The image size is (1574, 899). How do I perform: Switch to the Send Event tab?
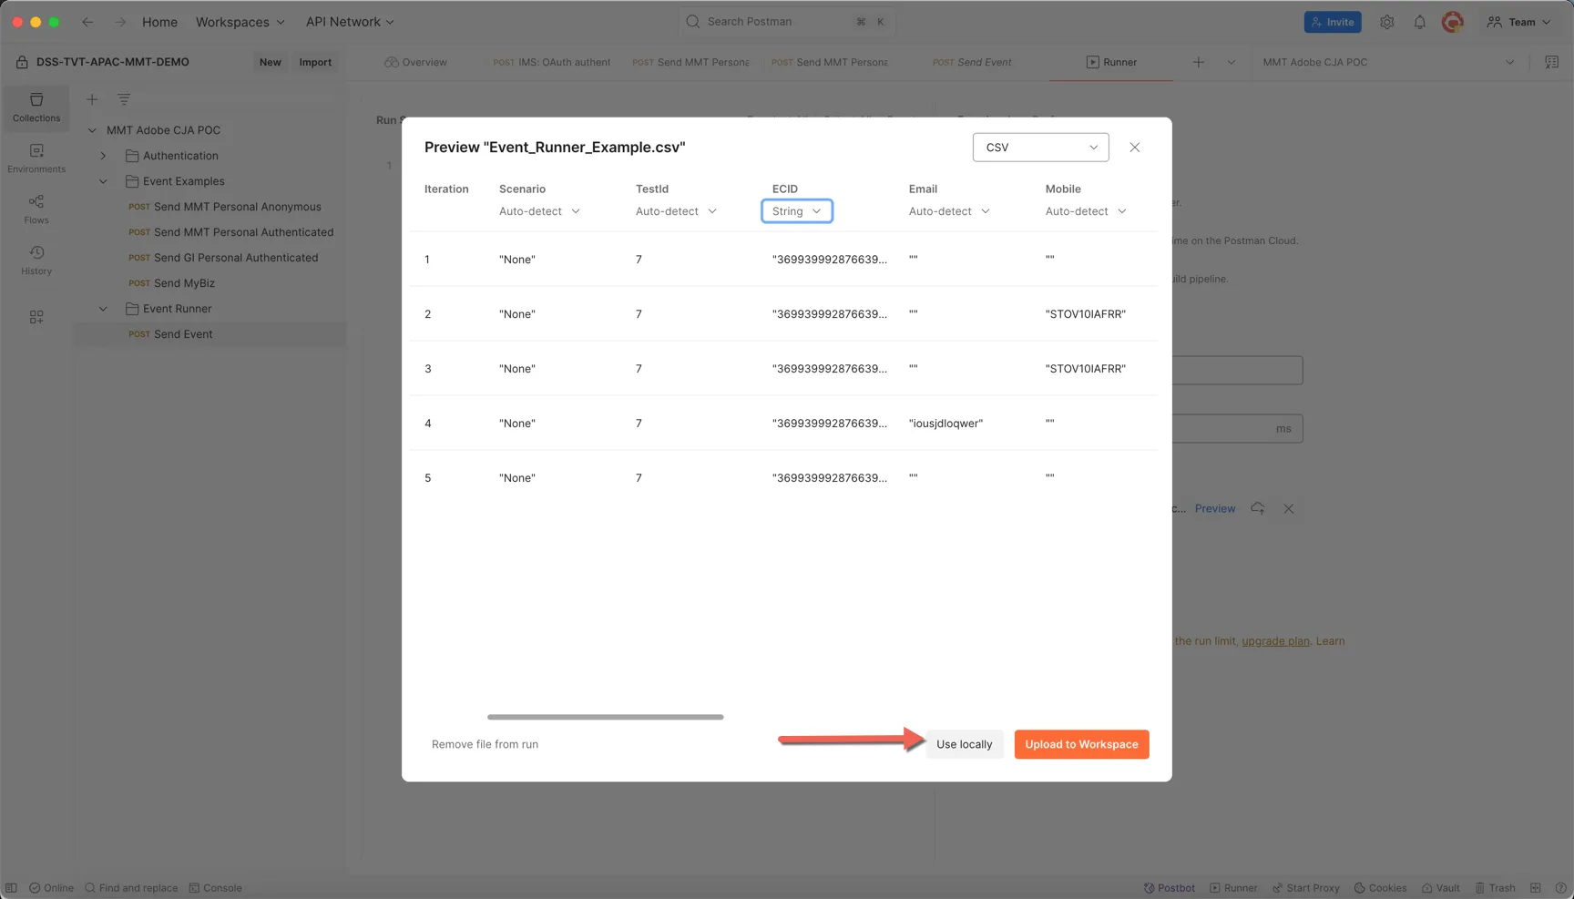coord(972,62)
